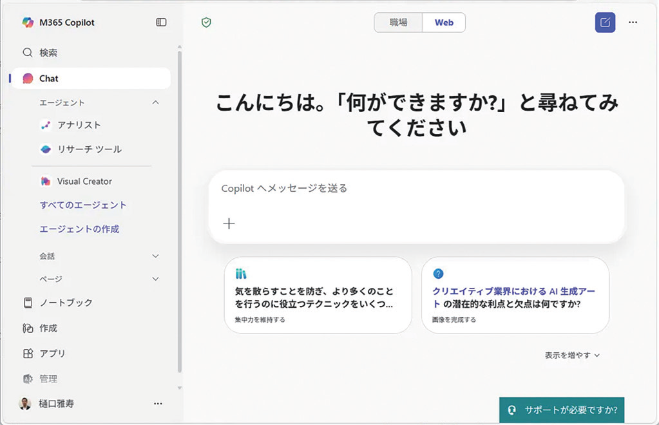This screenshot has height=425, width=659.
Task: Click the sidebar scrollbar up arrow
Action: (x=180, y=46)
